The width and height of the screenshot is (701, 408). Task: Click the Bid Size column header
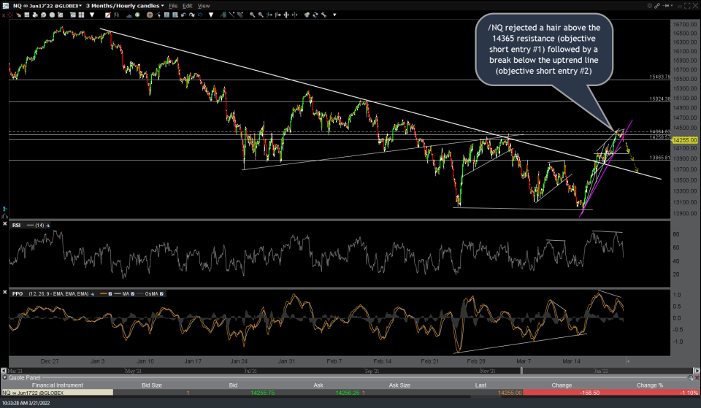(x=152, y=385)
